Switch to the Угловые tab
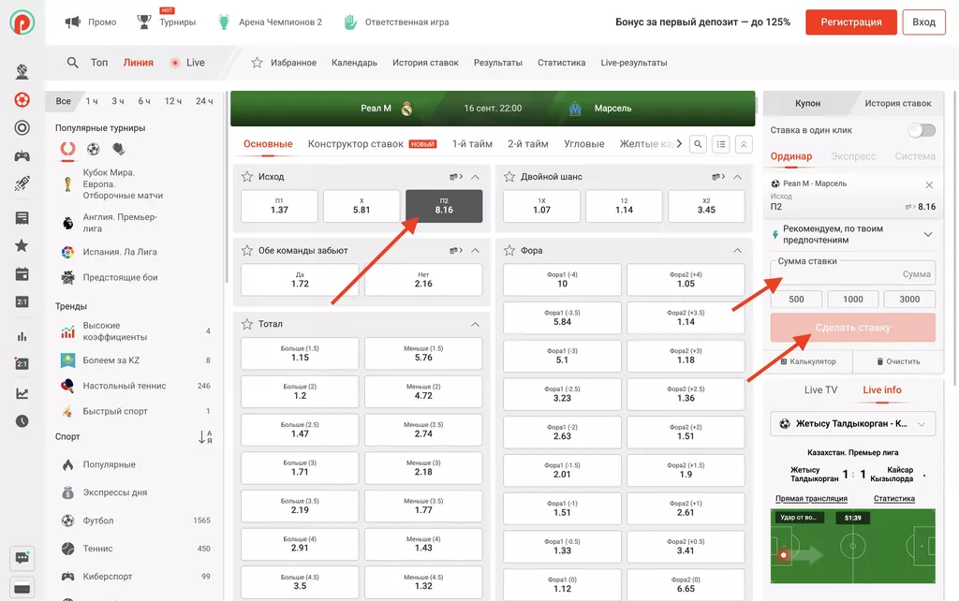 click(x=583, y=144)
